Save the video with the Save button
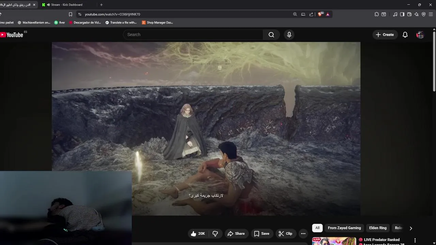 pyautogui.click(x=262, y=233)
